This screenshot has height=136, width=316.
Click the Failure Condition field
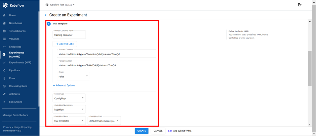click(x=107, y=65)
